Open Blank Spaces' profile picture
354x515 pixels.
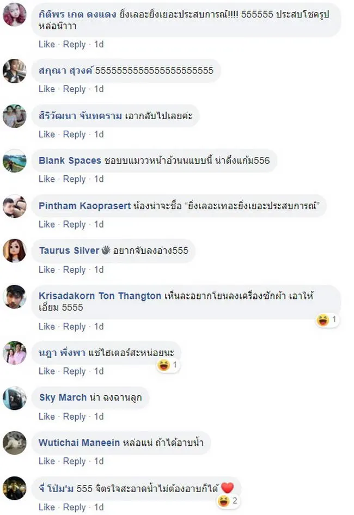tap(14, 161)
